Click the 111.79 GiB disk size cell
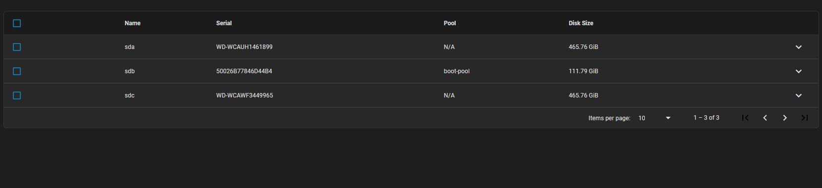 click(x=583, y=71)
